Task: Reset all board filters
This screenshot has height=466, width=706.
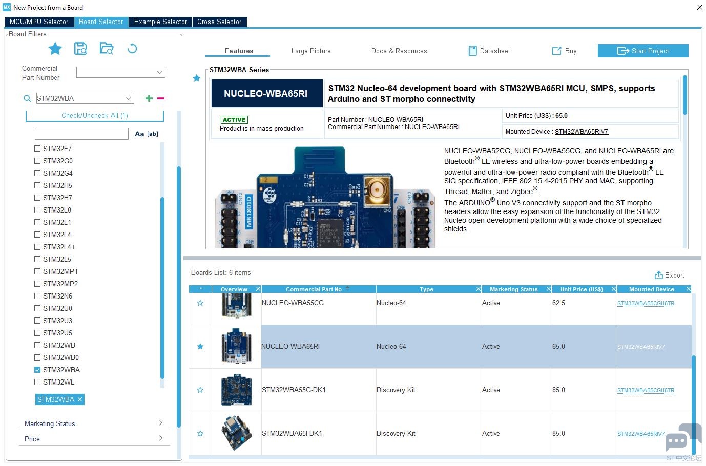Action: 132,49
